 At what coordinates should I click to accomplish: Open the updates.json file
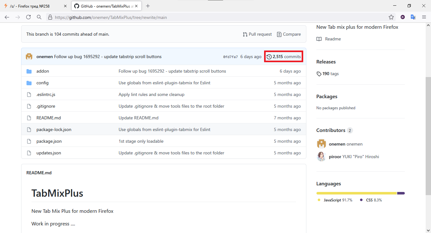coord(49,153)
